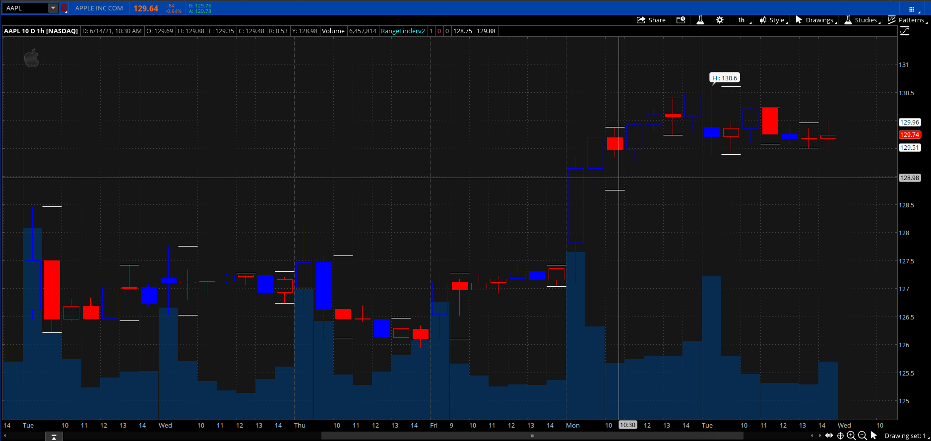931x441 pixels.
Task: Click the pan chart left-right icon
Action: [829, 436]
